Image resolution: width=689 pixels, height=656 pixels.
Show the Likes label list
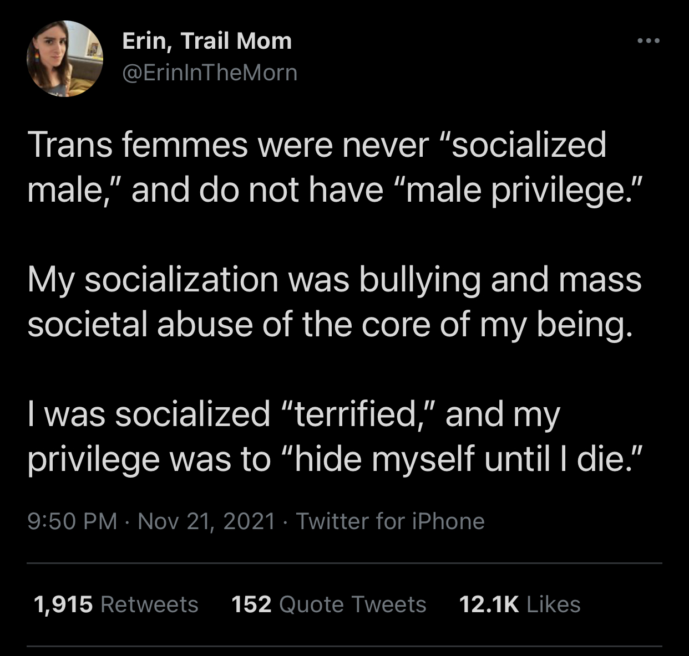coord(553,604)
